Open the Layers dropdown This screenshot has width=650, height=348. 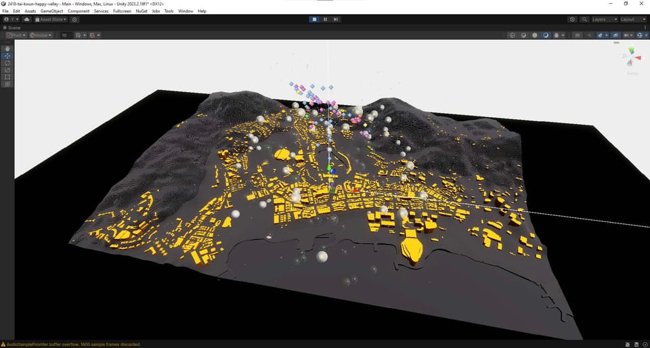(x=605, y=19)
